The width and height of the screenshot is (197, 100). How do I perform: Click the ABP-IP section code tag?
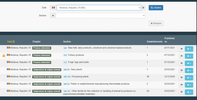[66, 84]
